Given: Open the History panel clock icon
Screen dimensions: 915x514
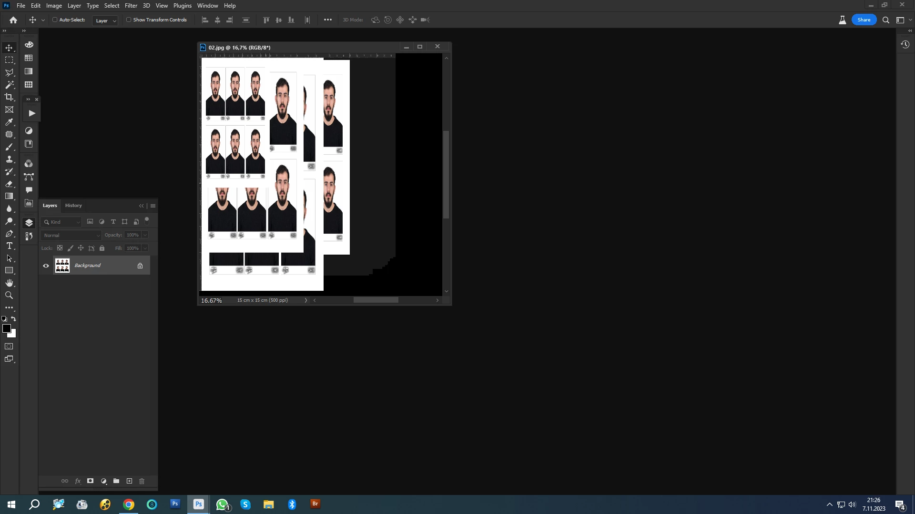Looking at the screenshot, I should point(905,44).
